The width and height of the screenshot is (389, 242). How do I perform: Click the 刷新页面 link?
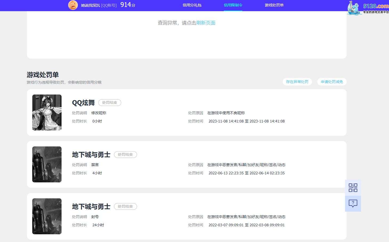point(206,23)
